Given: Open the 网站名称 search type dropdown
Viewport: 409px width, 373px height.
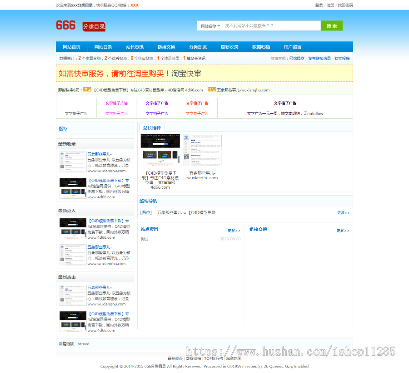Looking at the screenshot, I should (210, 26).
